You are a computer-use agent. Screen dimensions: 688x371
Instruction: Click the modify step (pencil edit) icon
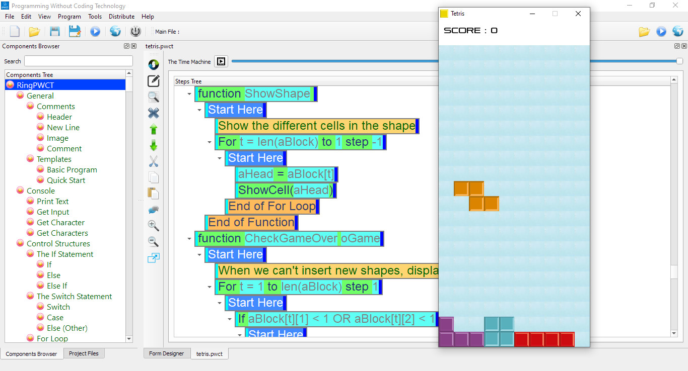point(154,81)
